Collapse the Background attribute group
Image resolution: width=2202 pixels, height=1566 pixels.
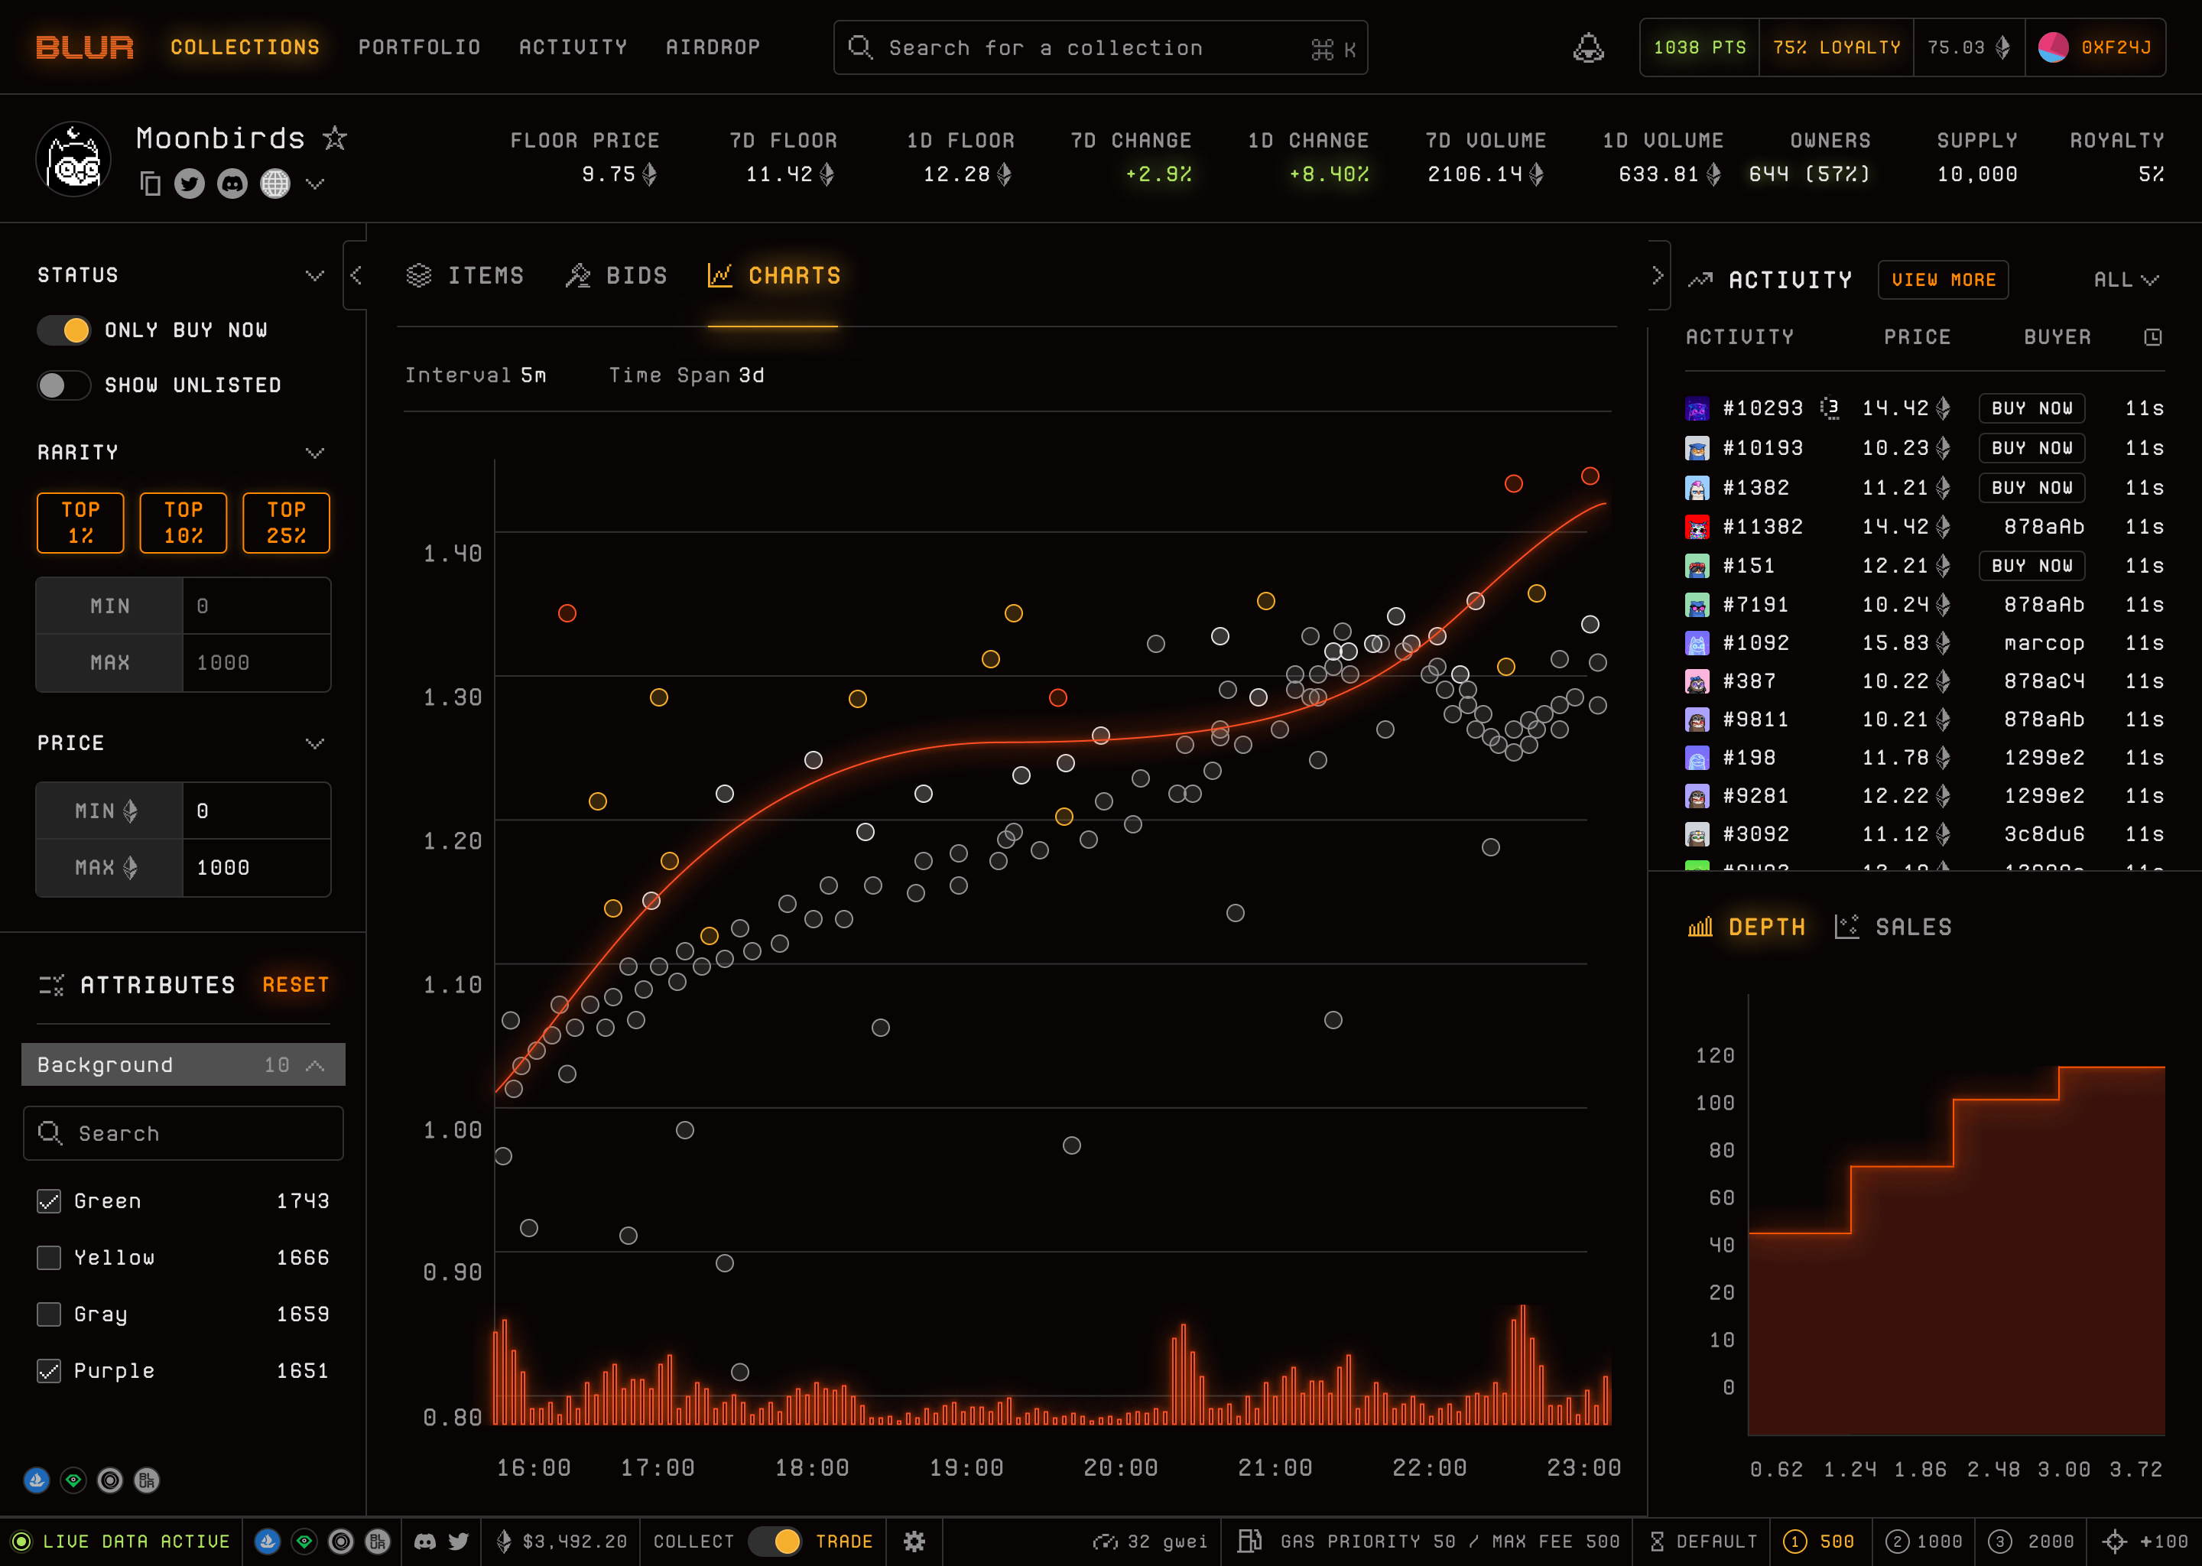pos(314,1064)
